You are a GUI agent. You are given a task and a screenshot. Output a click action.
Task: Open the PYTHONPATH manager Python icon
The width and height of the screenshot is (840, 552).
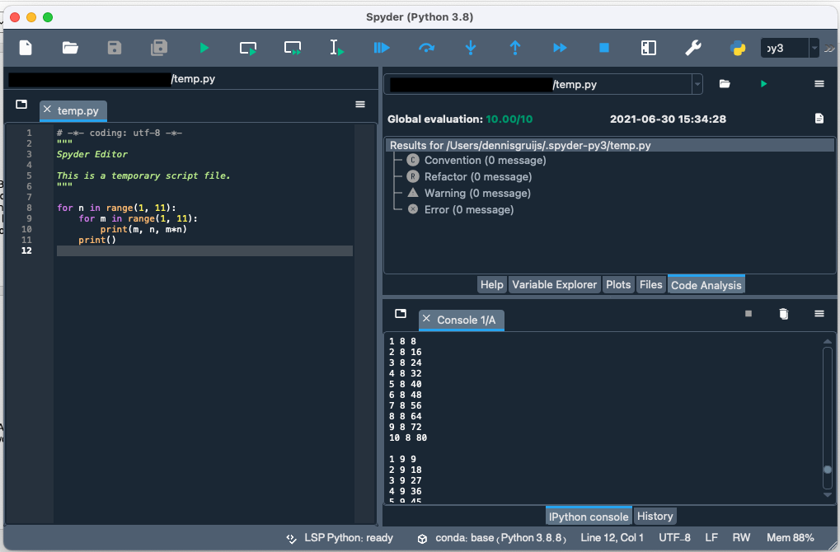[738, 47]
